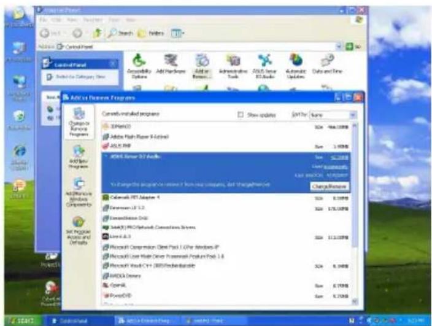Toggle the Folders pane button

point(151,33)
